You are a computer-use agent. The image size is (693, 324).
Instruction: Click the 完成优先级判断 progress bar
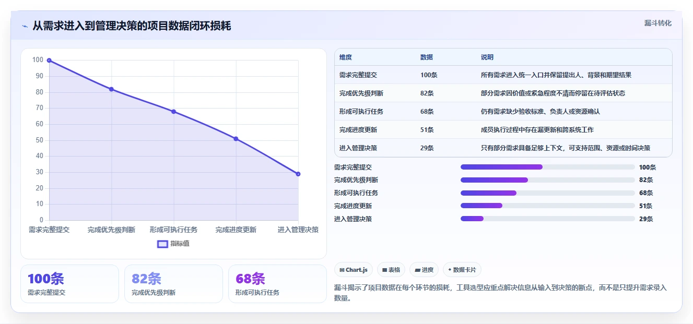click(x=548, y=180)
